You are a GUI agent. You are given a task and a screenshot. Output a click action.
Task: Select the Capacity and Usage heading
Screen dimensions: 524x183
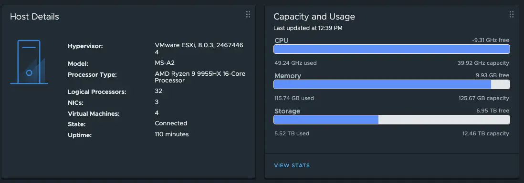click(314, 17)
